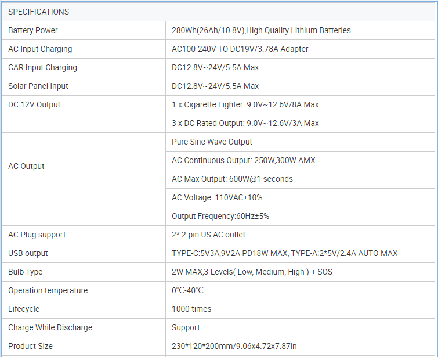Image resolution: width=438 pixels, height=357 pixels.
Task: Select the AC Max Output 600W line
Action: pos(232,179)
